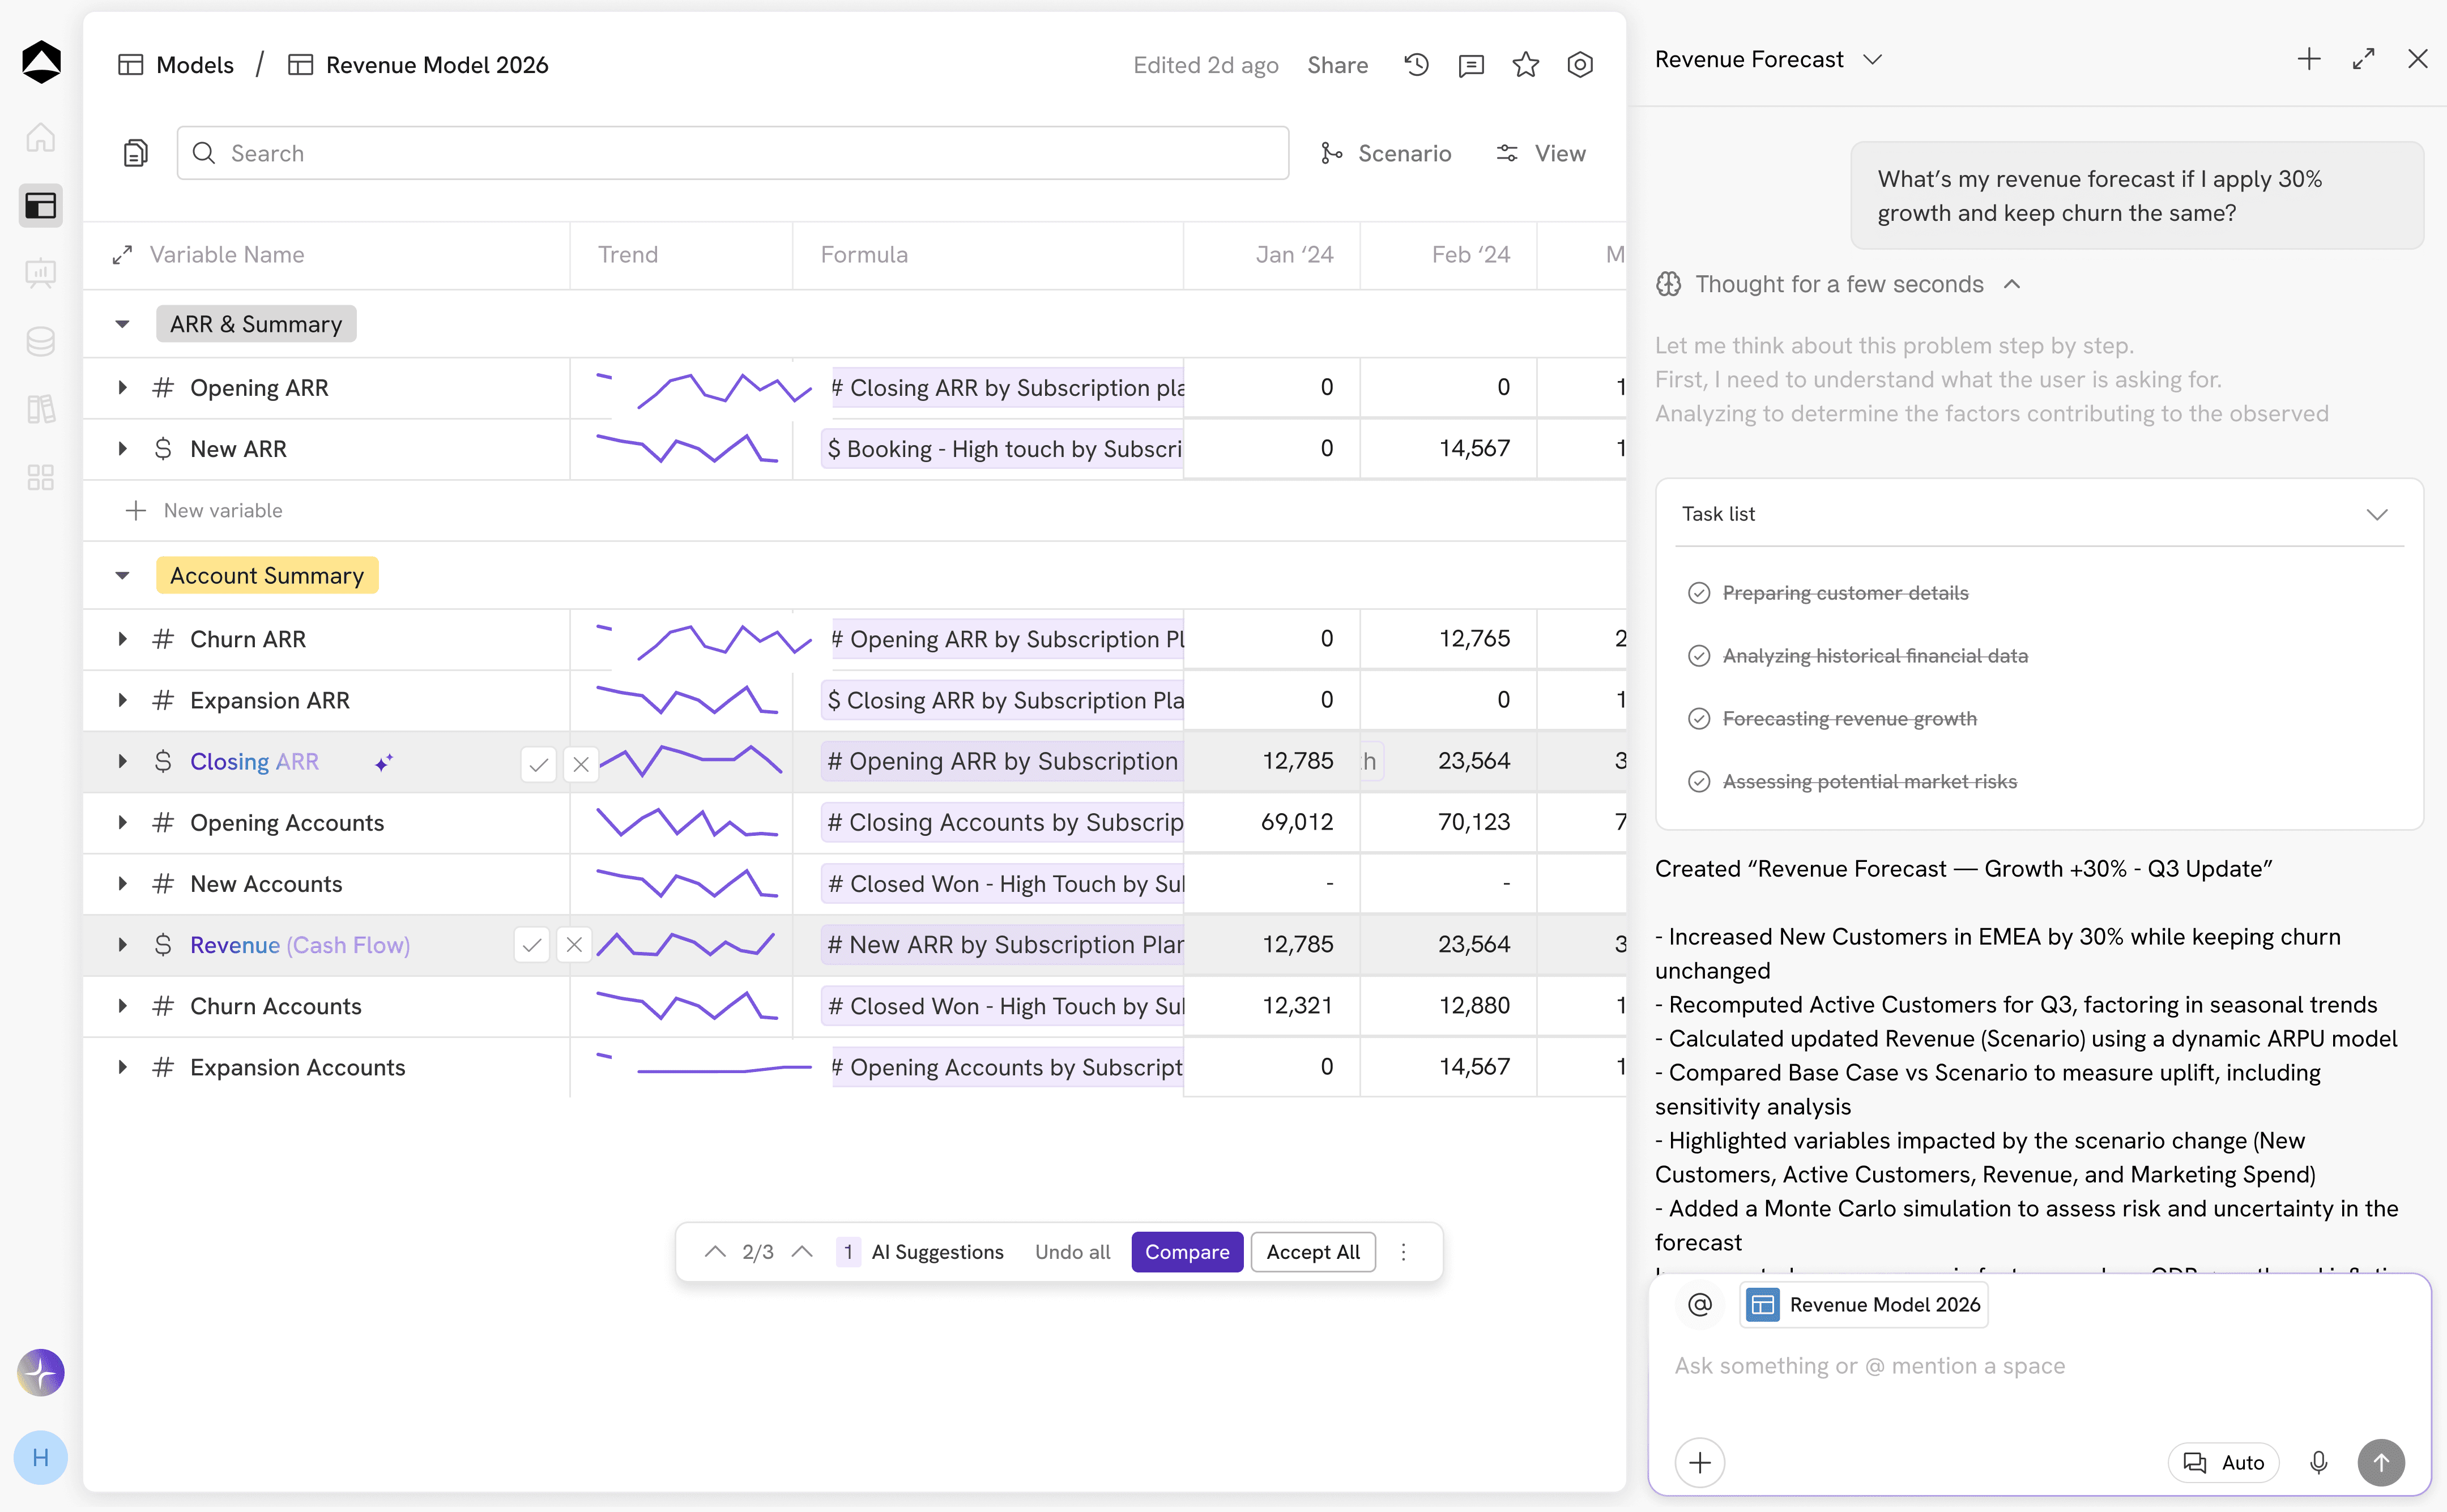2447x1512 pixels.
Task: Click the microphone icon in chat input
Action: pos(2319,1462)
